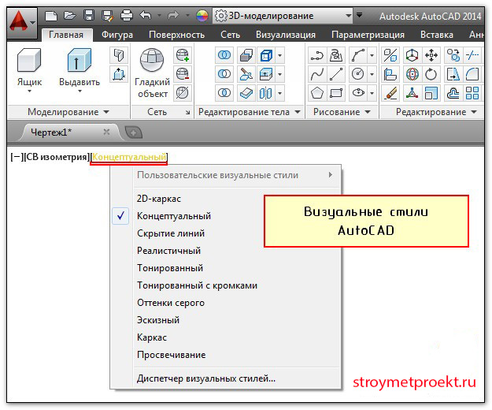492x410 pixels.
Task: Choose the Spline curve tool
Action: [x=317, y=74]
